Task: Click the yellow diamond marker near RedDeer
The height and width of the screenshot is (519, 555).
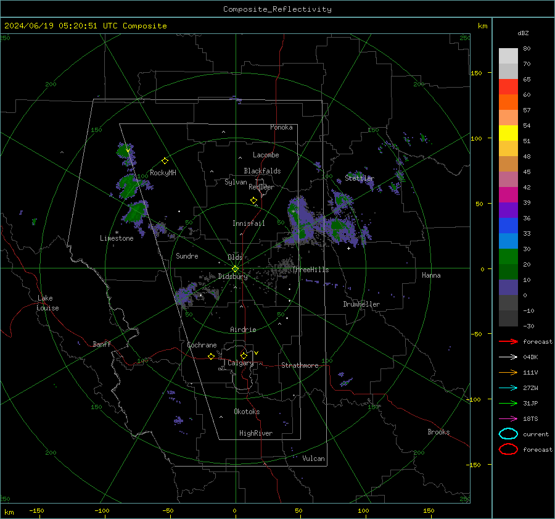Action: point(253,201)
